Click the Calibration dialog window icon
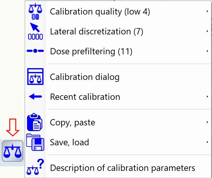212x178 pixels. (x=35, y=77)
